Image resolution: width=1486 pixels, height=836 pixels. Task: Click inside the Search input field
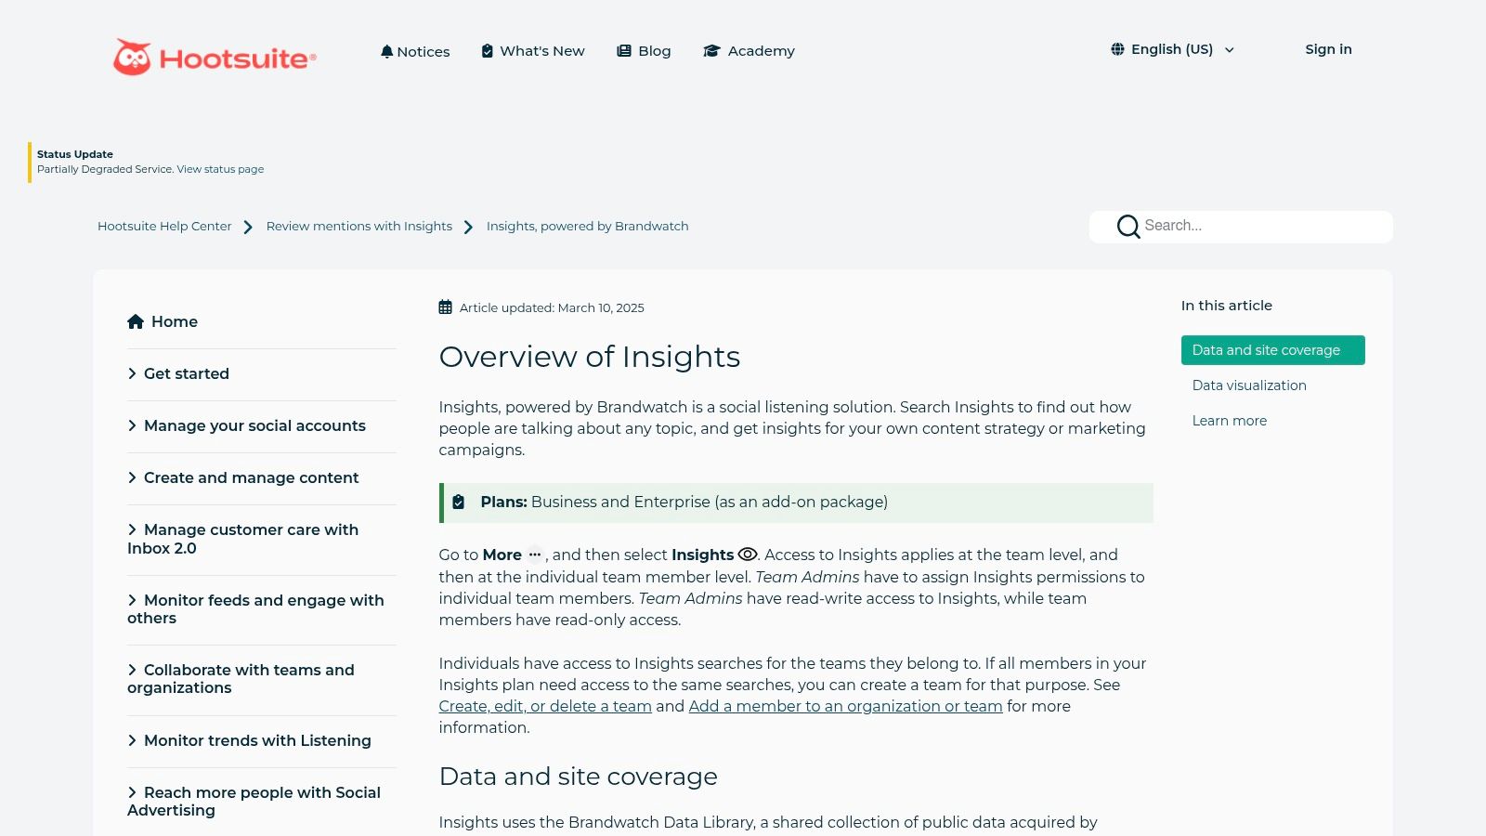pyautogui.click(x=1245, y=226)
